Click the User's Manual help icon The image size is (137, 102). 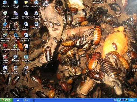36,3
